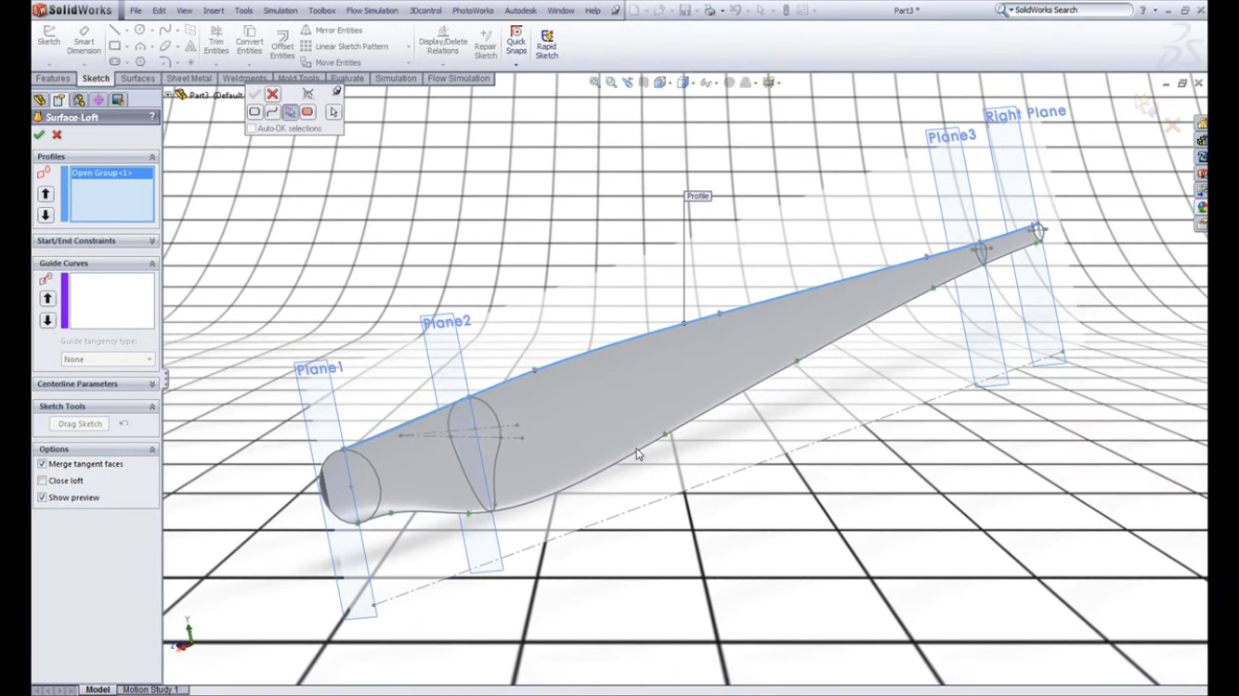Open the Insert menu

(x=214, y=10)
